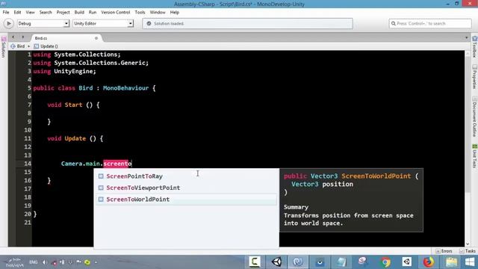Click 'MonoBehaviour' on line 5
The width and height of the screenshot is (478, 269).
click(125, 88)
